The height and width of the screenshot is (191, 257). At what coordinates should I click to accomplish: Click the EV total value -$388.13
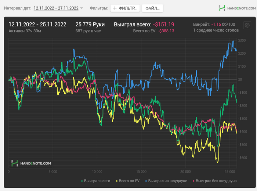click(x=166, y=31)
